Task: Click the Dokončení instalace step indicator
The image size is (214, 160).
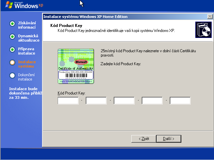Action: (12, 76)
